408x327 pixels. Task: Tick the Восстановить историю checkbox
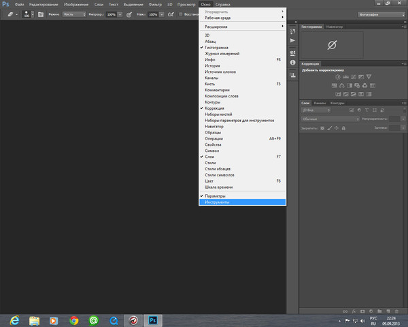(181, 14)
